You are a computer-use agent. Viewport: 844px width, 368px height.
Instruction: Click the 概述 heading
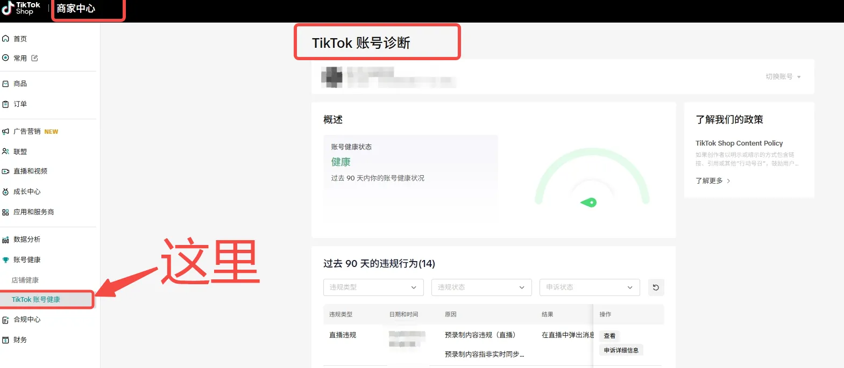point(333,120)
